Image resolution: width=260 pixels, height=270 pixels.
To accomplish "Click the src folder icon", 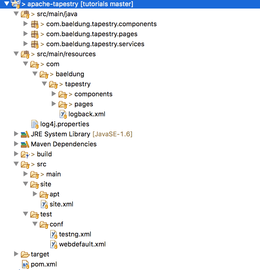I will [25, 165].
